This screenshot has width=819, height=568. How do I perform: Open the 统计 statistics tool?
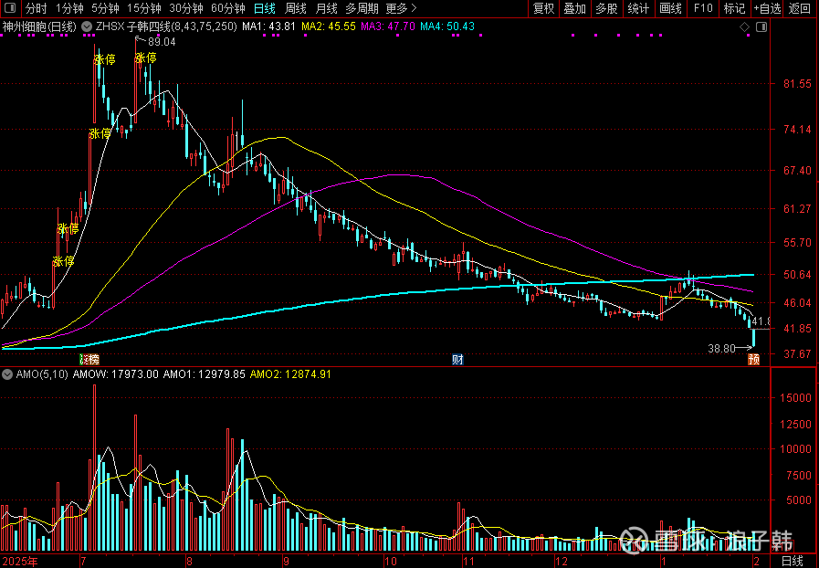coord(638,8)
